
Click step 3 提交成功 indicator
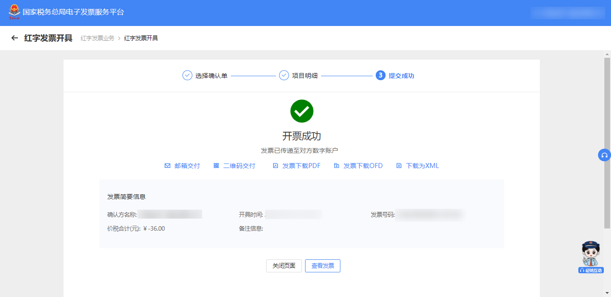coord(395,76)
